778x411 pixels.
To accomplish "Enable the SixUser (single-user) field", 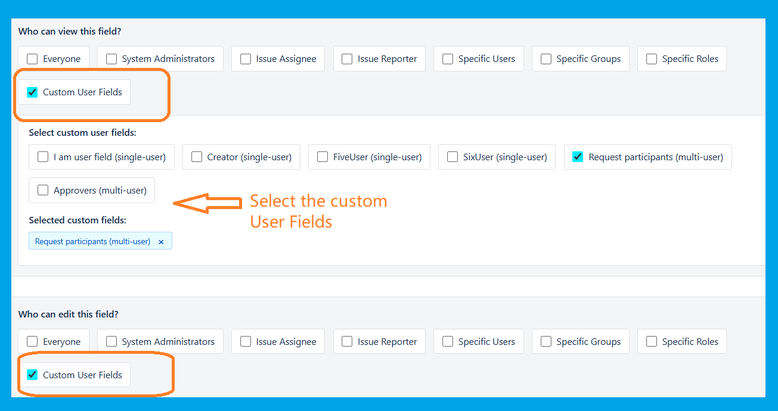I will pyautogui.click(x=452, y=157).
